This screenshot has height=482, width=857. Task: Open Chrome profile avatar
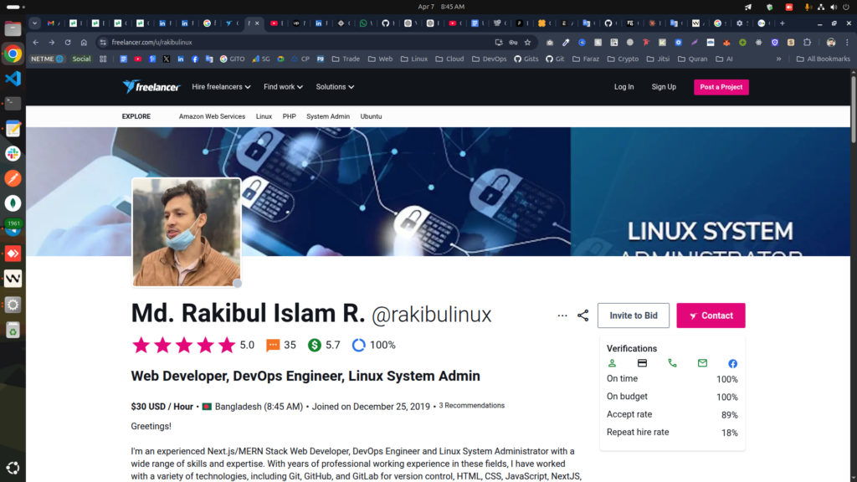click(831, 42)
